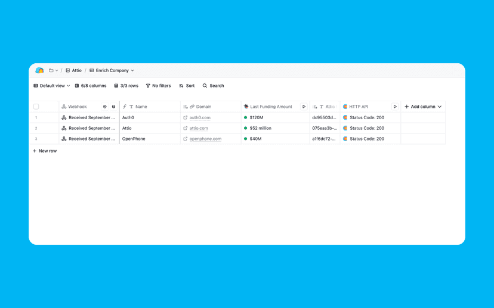
Task: Click the Clay logo in top-left corner
Action: tap(39, 70)
